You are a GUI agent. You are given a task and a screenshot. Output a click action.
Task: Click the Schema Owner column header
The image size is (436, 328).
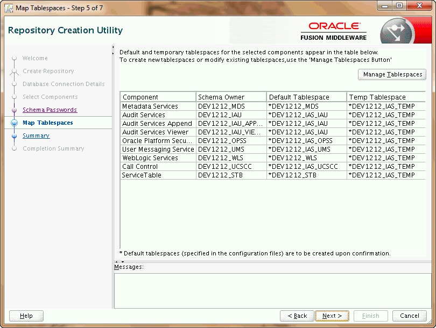coord(231,97)
